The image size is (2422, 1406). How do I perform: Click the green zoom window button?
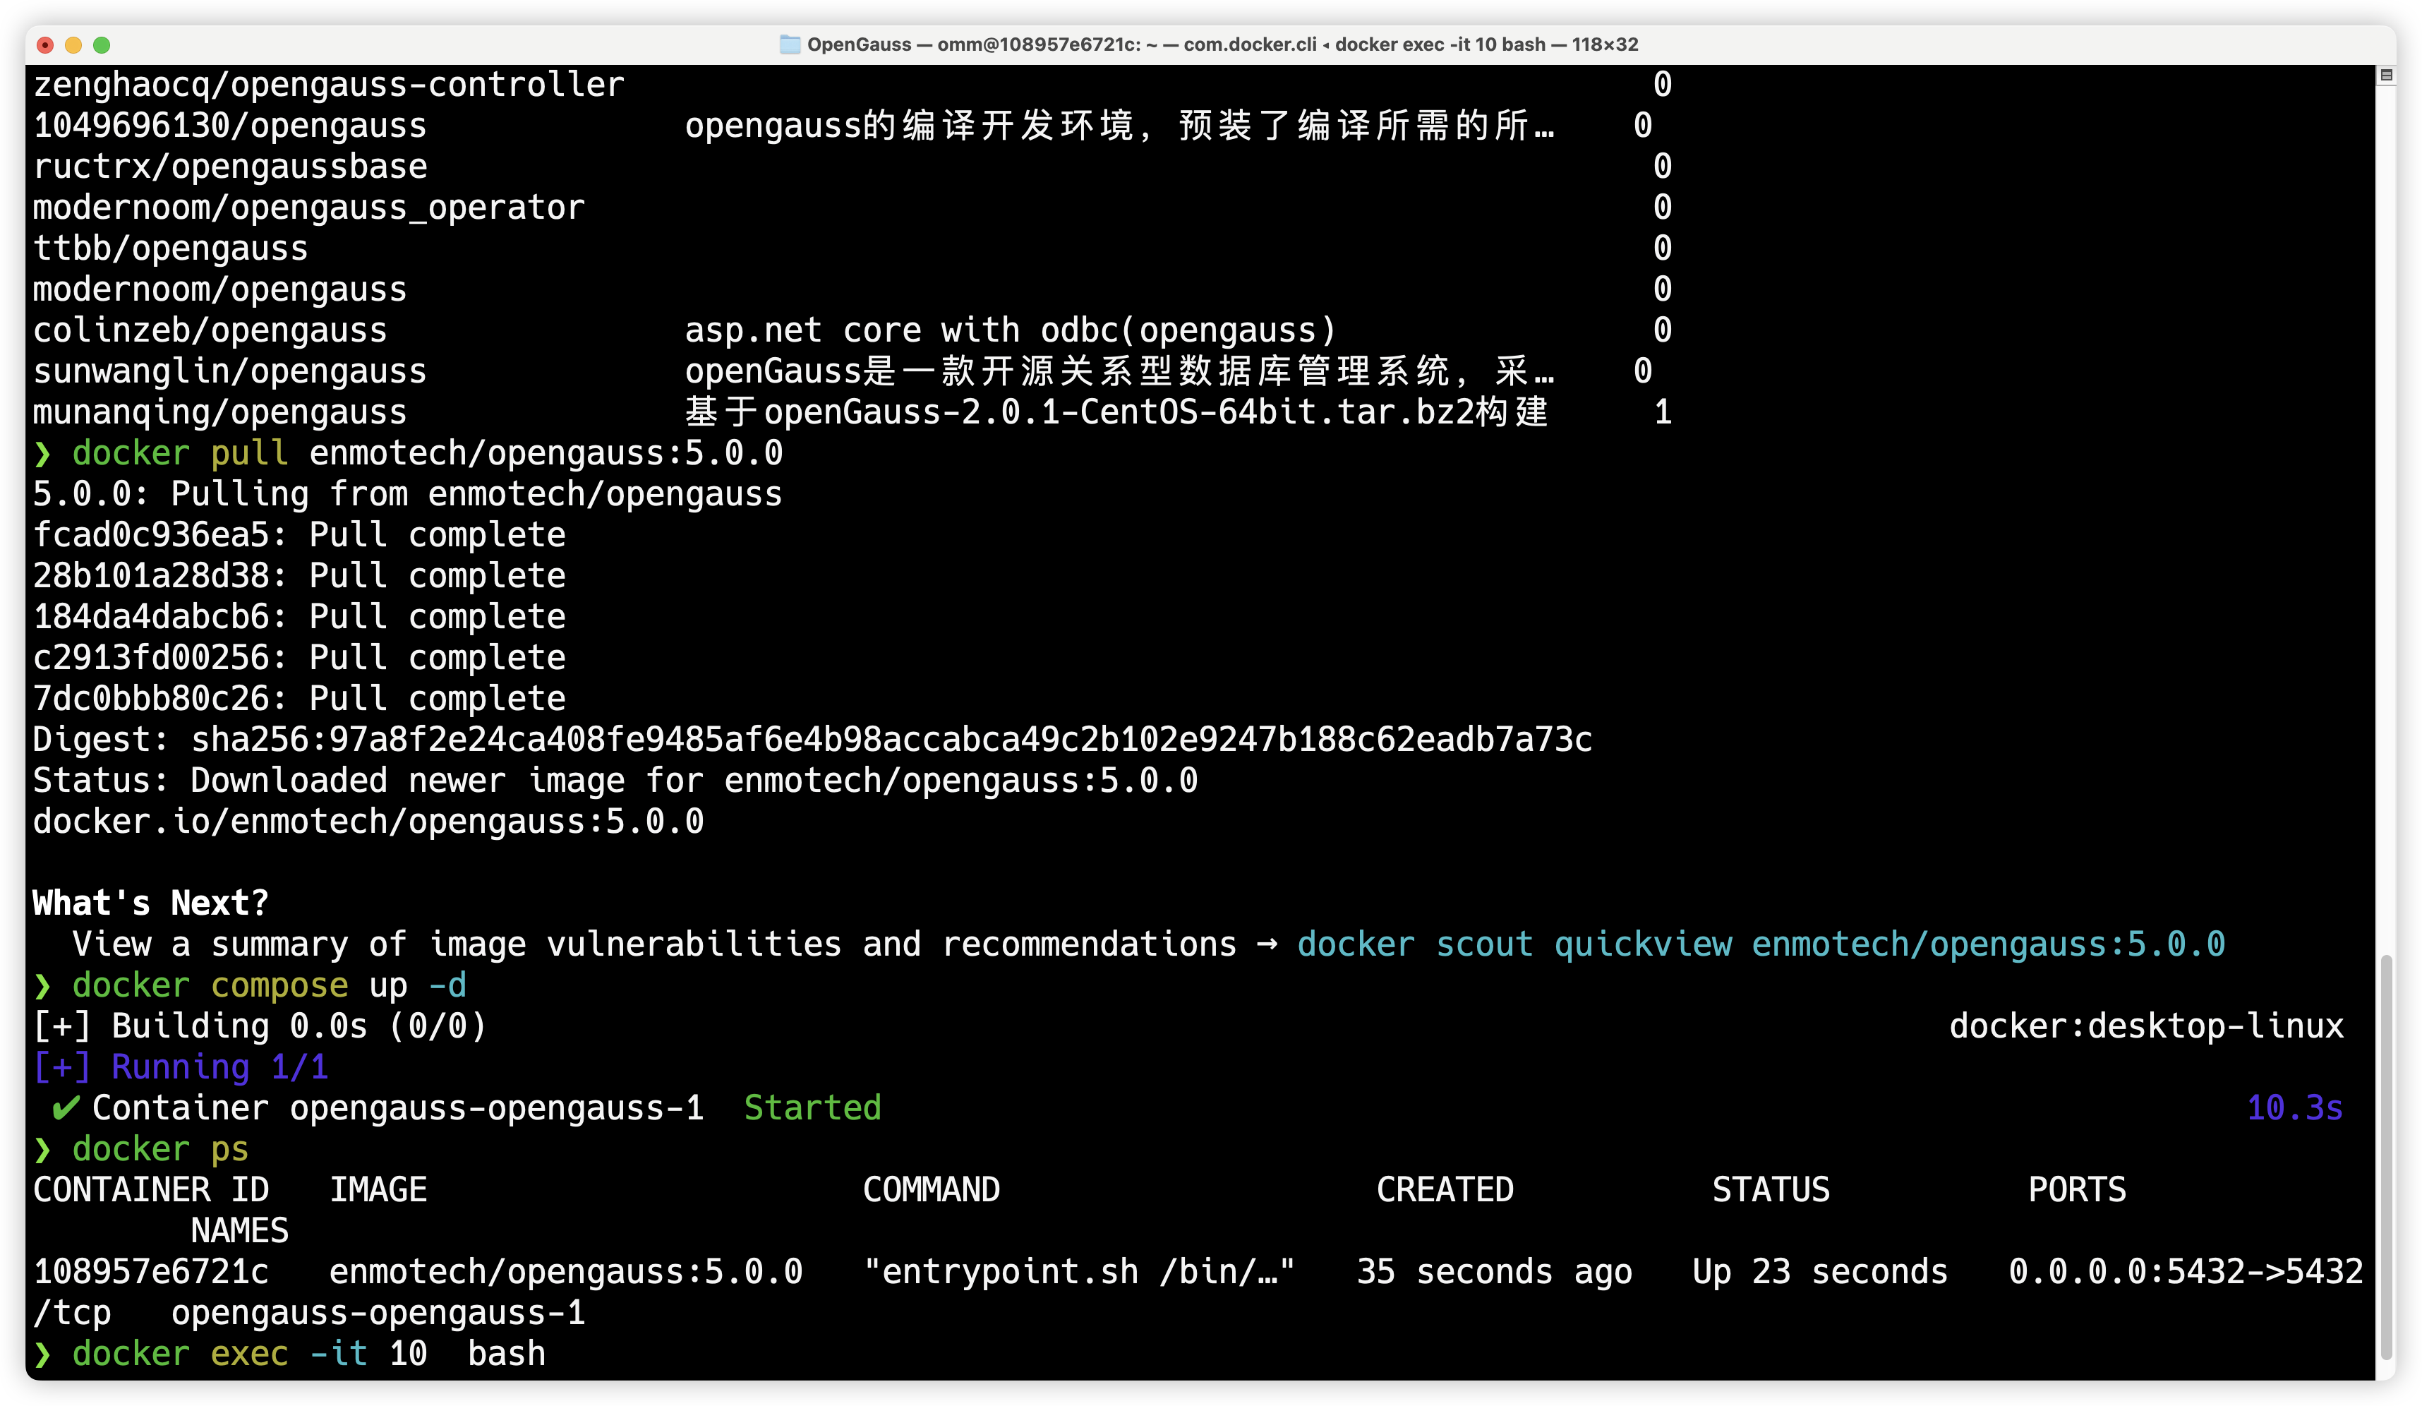tap(102, 44)
